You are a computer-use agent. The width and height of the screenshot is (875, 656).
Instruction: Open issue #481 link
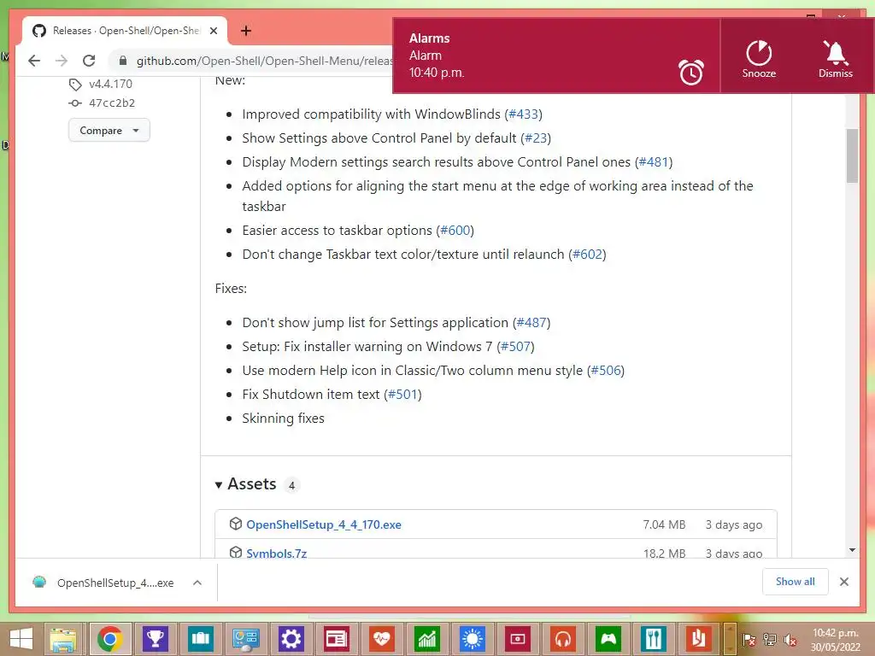(654, 162)
